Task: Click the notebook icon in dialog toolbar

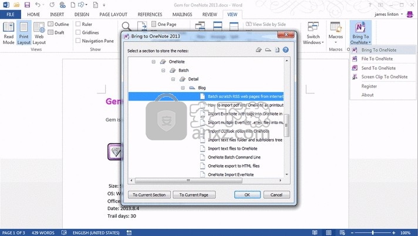Action: click(x=258, y=50)
